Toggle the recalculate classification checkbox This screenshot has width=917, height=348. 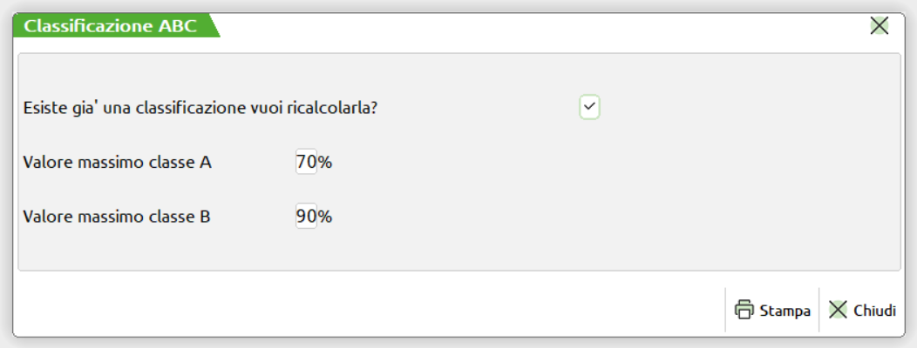(589, 107)
